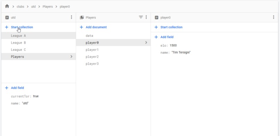This screenshot has height=136, width=280.
Task: Click Start collection under utd
Action: click(22, 27)
